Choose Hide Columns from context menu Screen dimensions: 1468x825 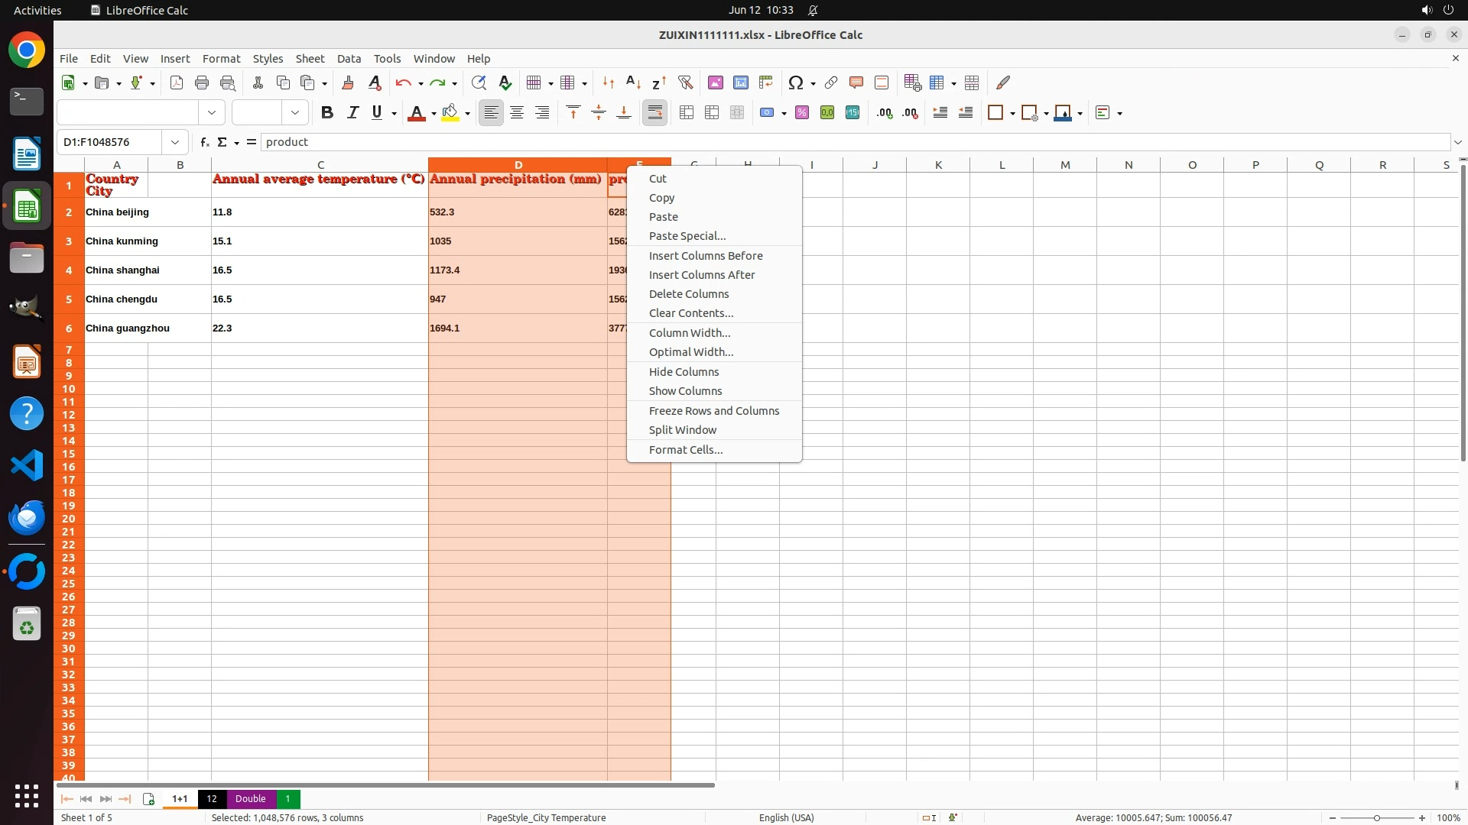684,372
